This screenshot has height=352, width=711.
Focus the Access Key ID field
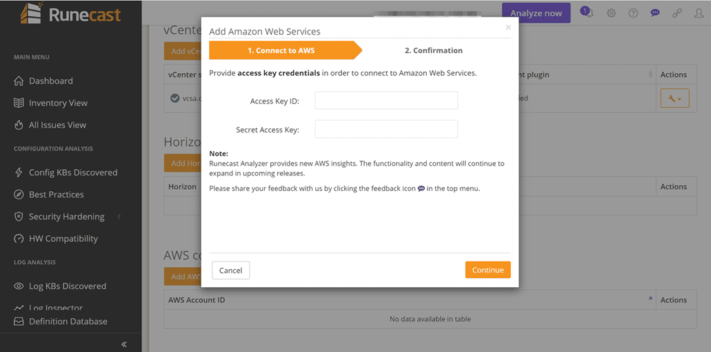386,101
